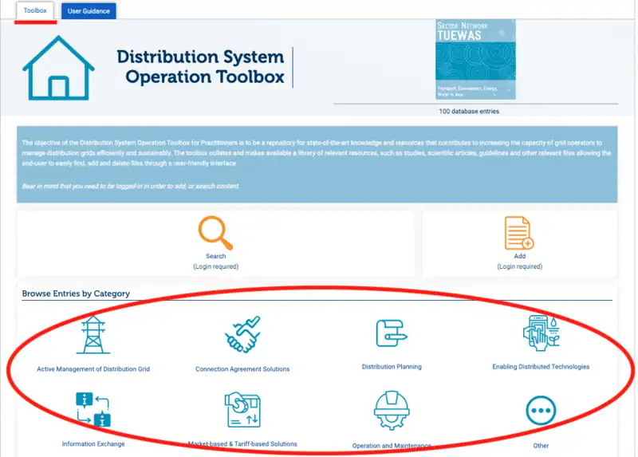Click the Add document icon
Image resolution: width=638 pixels, height=457 pixels.
(x=519, y=233)
